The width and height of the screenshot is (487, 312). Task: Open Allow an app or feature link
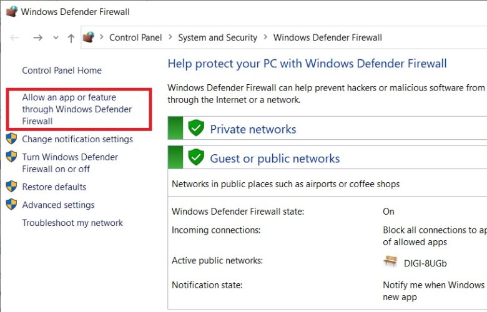point(77,109)
